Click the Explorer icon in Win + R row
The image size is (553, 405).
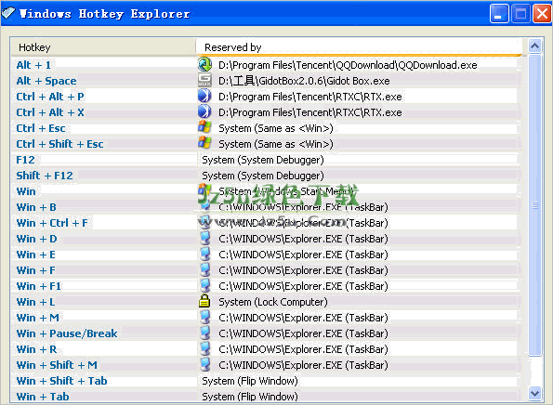204,349
